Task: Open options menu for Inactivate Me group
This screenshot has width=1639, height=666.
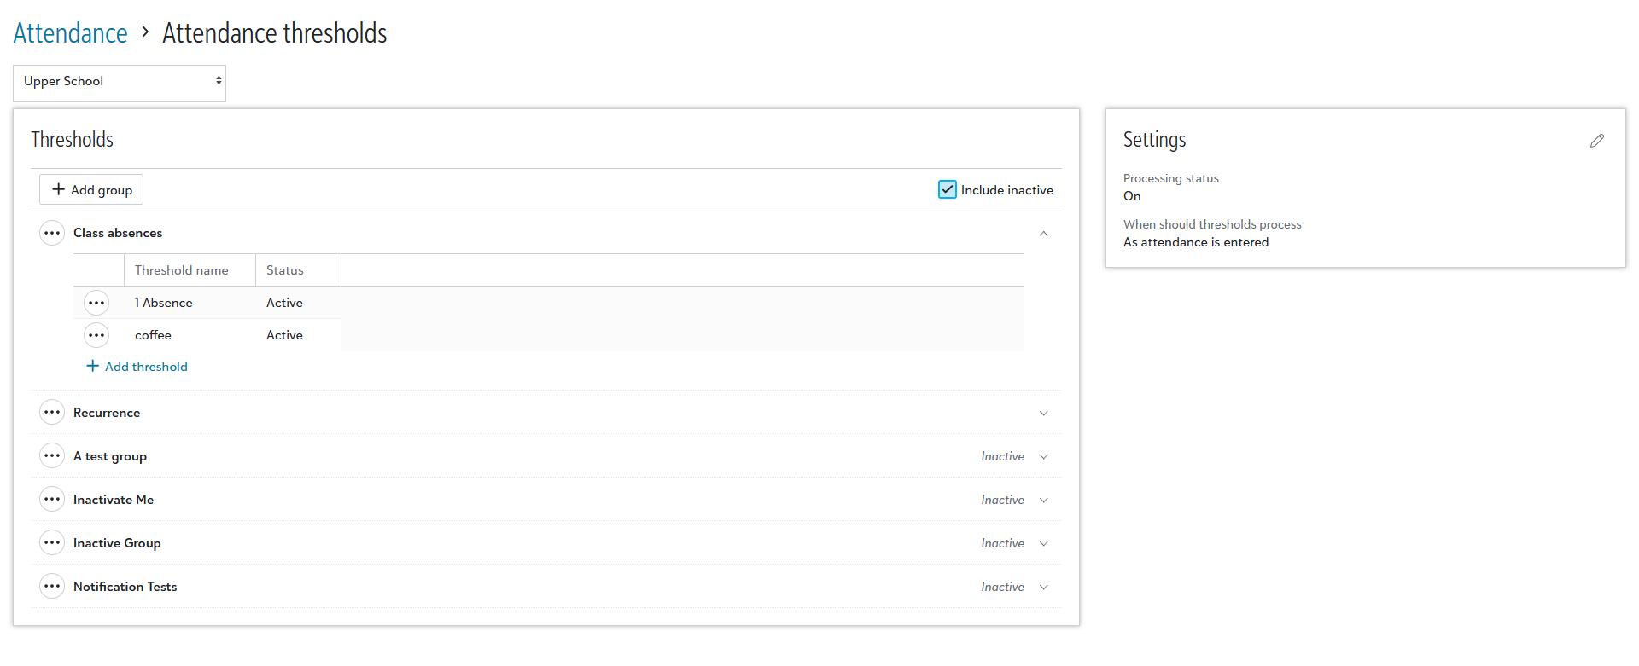Action: tap(52, 500)
